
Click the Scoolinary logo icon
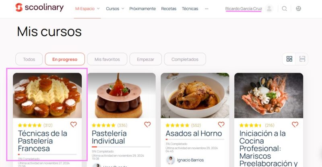19,7
